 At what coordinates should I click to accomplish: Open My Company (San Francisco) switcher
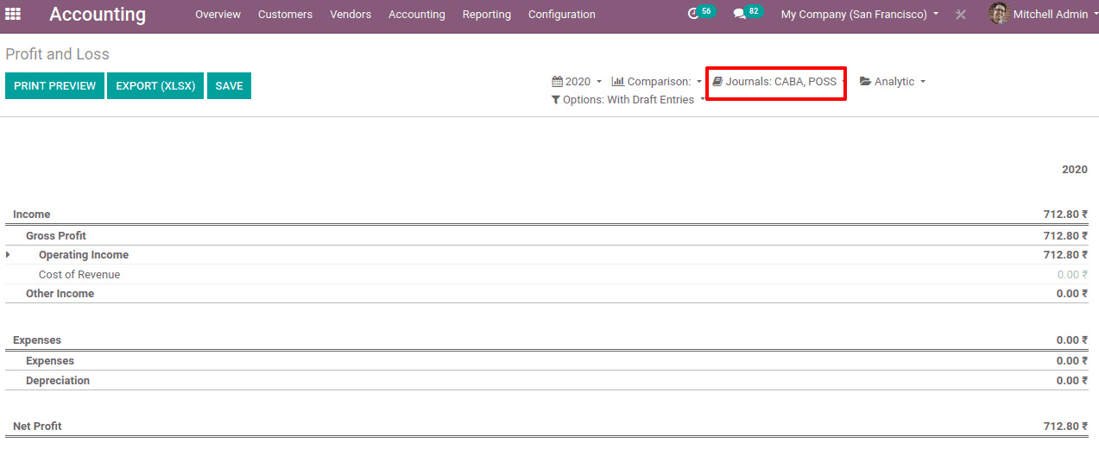pyautogui.click(x=860, y=15)
